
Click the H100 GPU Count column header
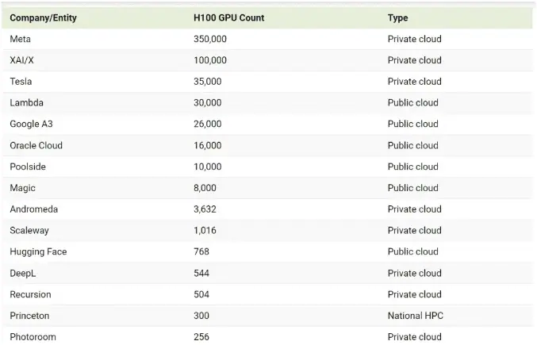tap(228, 17)
